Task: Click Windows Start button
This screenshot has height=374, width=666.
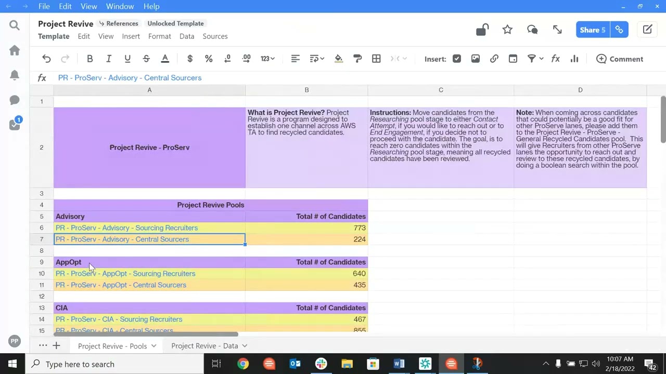Action: [x=12, y=364]
